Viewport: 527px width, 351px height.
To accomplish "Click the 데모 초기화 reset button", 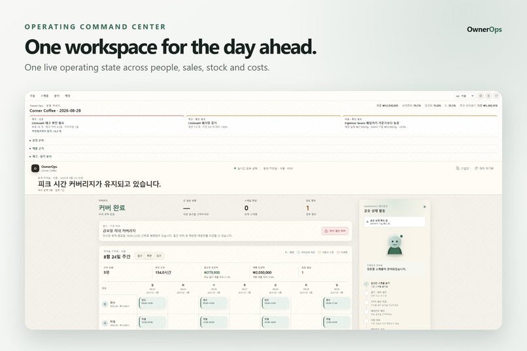I will point(484,168).
